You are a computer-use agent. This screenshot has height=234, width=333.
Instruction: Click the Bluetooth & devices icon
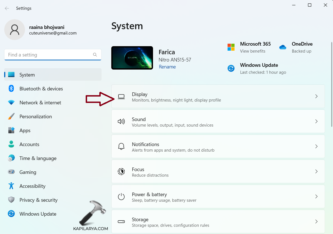point(11,88)
